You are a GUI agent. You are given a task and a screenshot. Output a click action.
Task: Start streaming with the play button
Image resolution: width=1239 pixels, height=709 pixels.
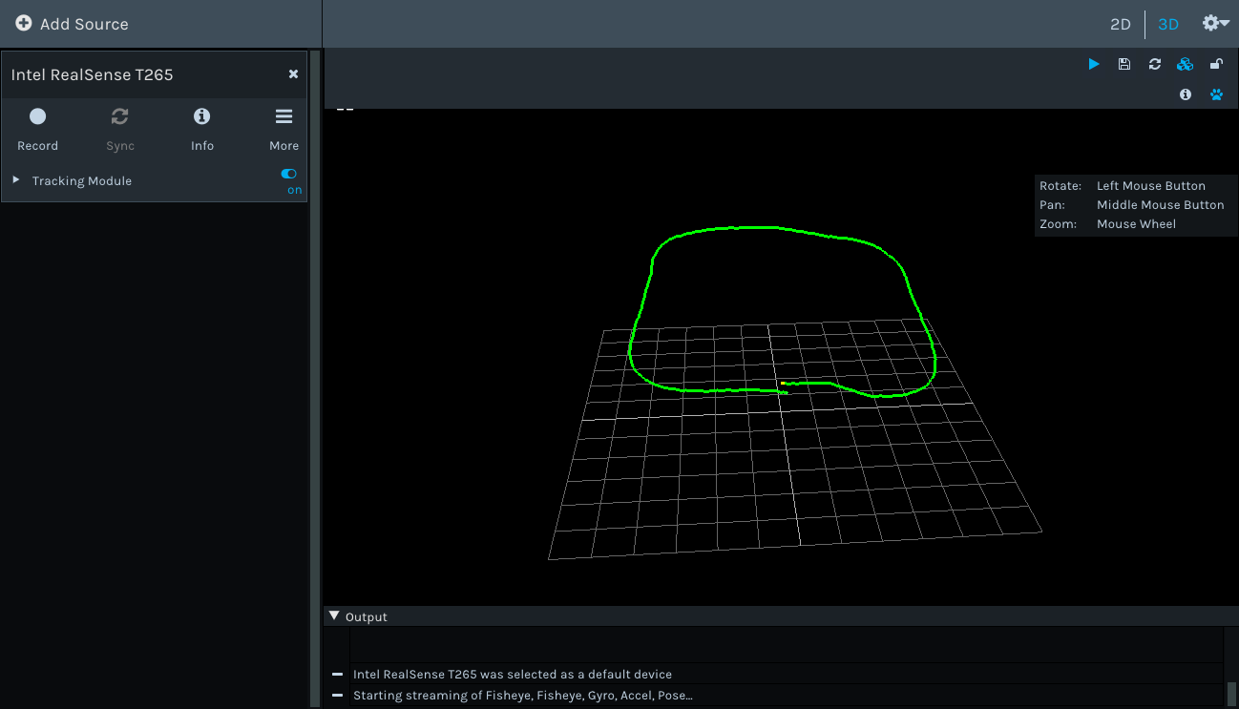coord(1093,63)
